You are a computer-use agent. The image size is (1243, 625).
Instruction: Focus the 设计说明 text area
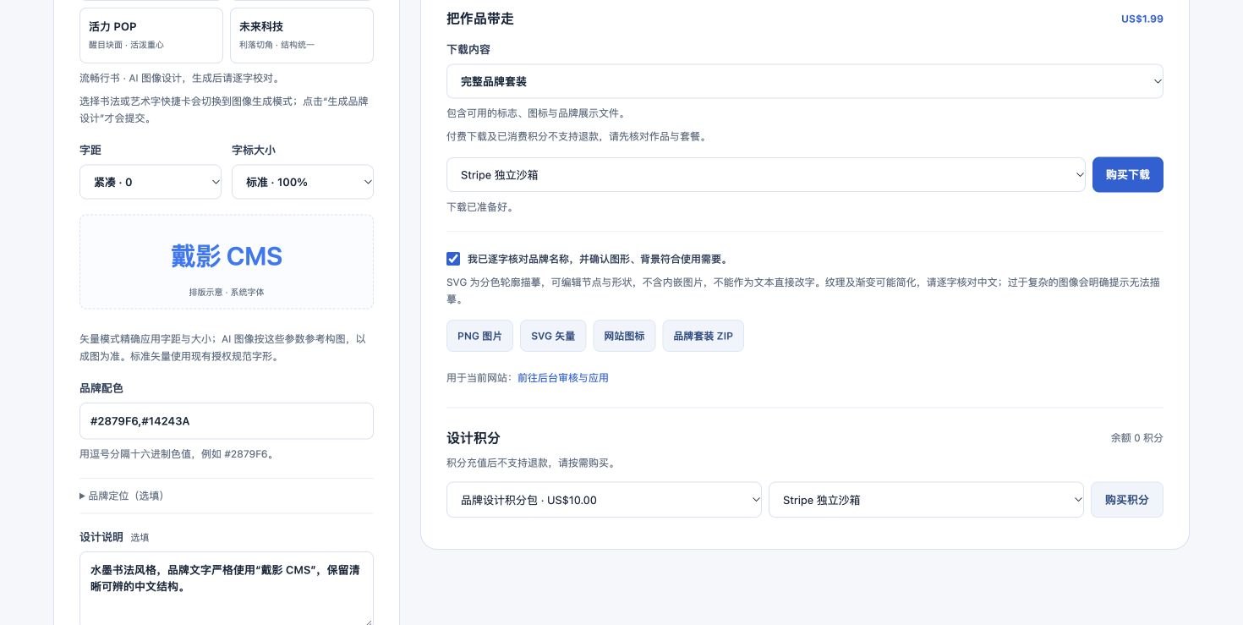pyautogui.click(x=227, y=589)
